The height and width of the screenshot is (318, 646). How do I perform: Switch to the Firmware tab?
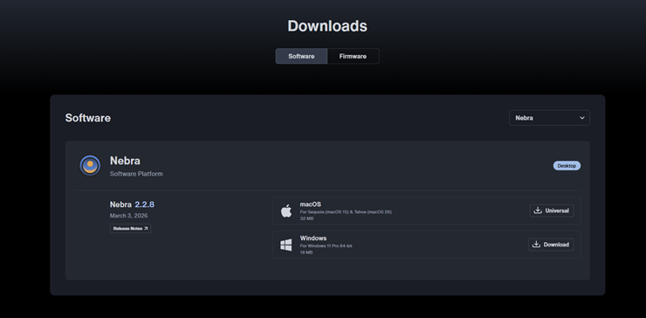pyautogui.click(x=353, y=56)
